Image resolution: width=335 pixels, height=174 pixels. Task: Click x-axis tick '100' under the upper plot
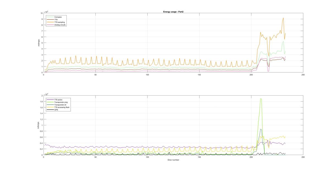(x=147, y=75)
